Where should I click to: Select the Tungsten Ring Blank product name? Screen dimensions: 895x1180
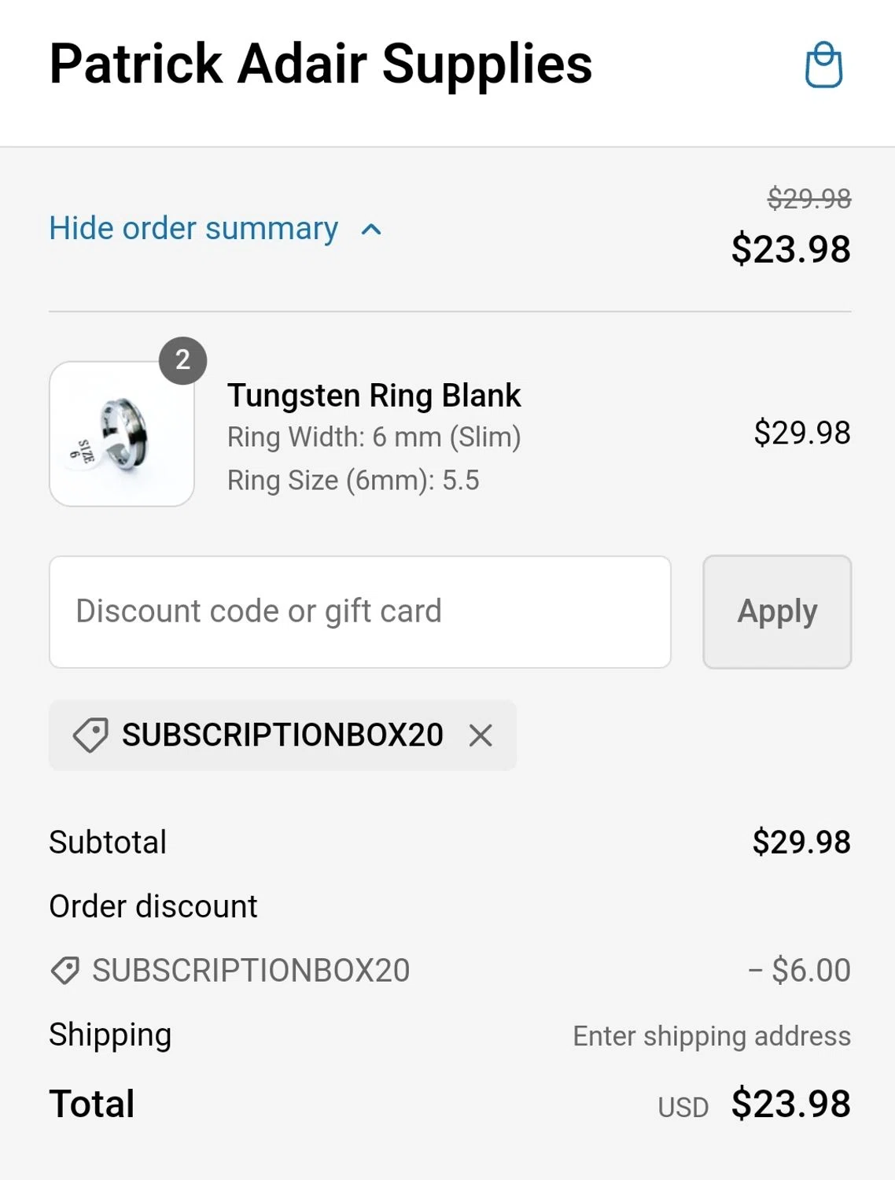(x=374, y=396)
